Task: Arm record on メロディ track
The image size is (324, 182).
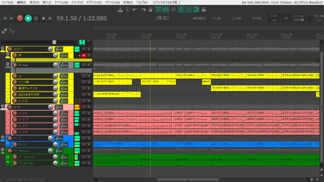Action: click(9, 49)
